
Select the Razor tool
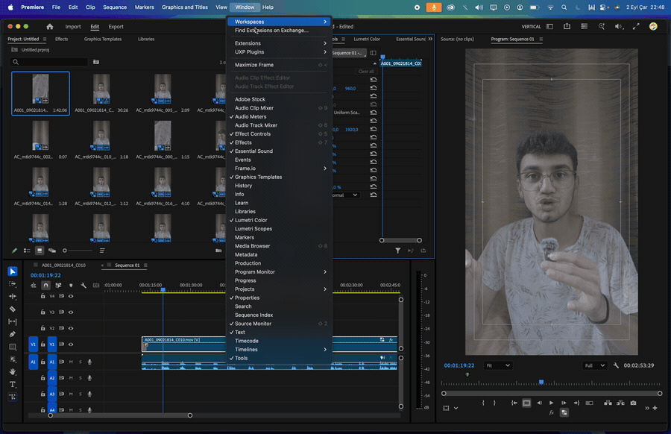13,309
